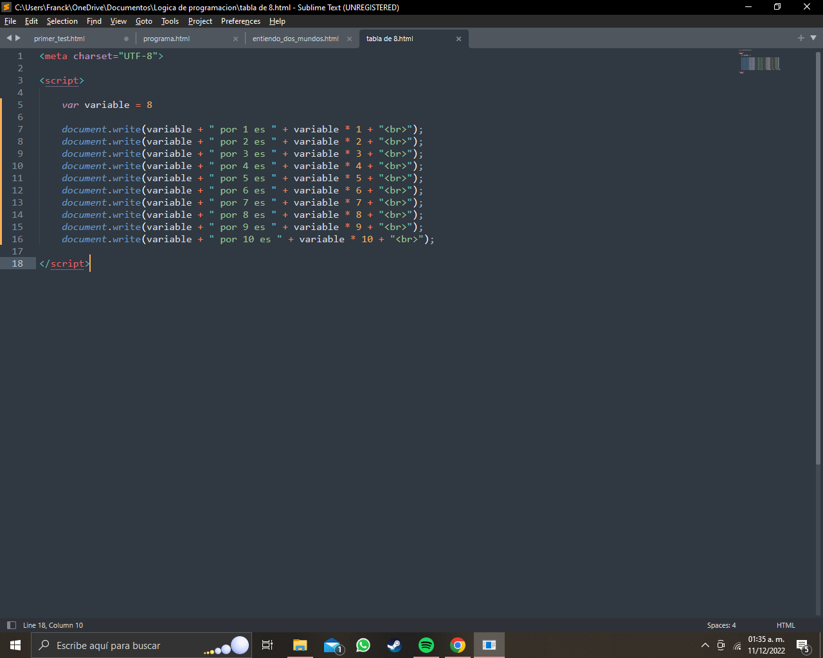Change syntax via HTML status label
This screenshot has height=658, width=823.
(786, 625)
